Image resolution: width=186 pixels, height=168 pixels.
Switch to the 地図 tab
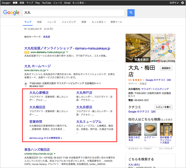(x=39, y=22)
